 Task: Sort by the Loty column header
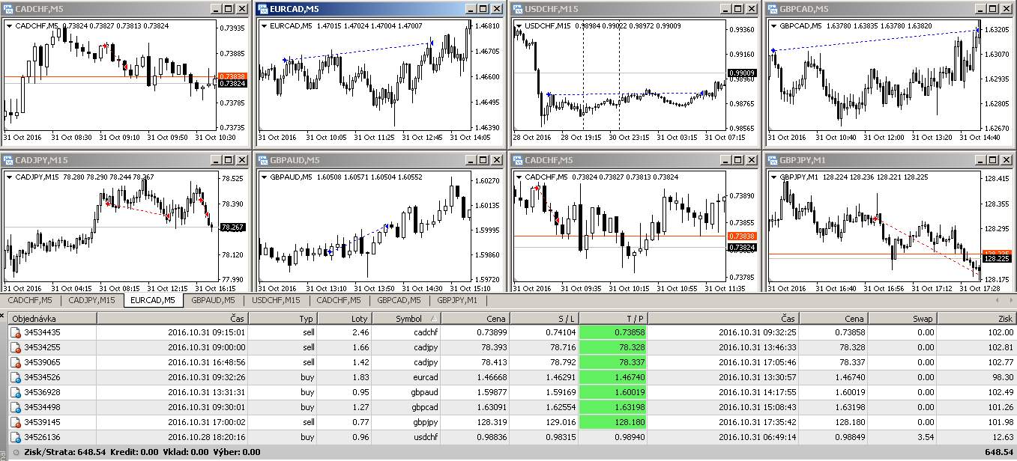[345, 318]
